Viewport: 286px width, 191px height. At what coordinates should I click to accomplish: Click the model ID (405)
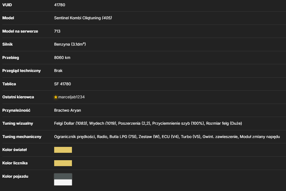107,18
